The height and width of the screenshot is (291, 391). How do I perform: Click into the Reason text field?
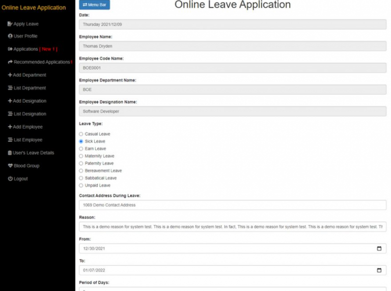tap(232, 227)
